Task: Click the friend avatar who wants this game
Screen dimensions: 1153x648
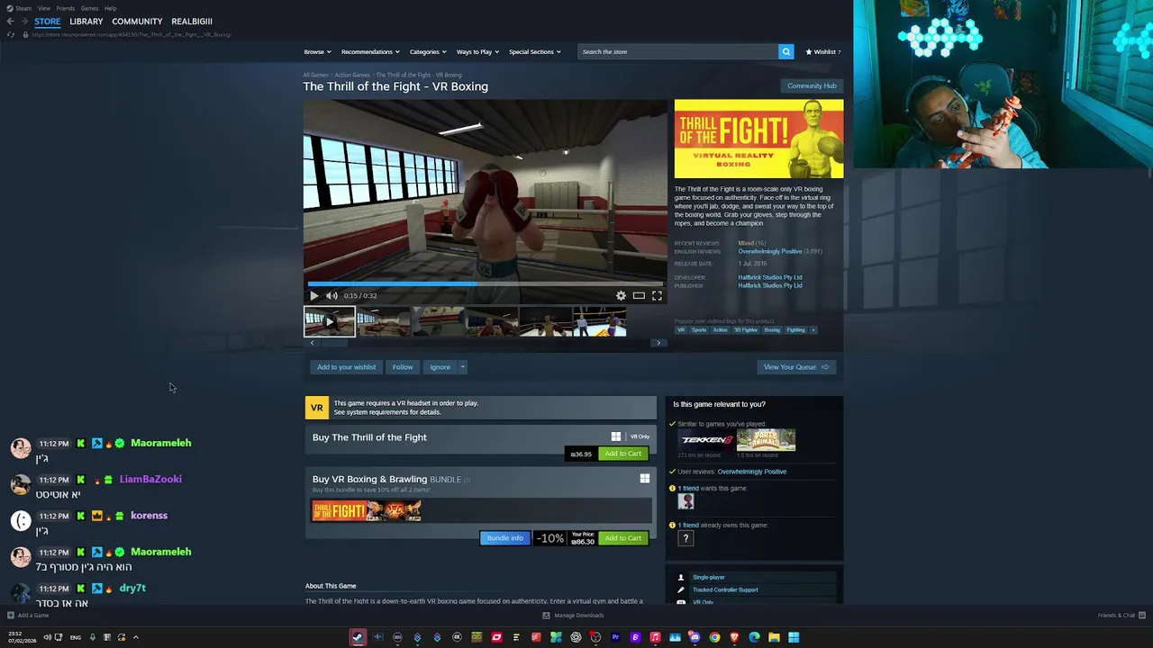Action: click(x=685, y=501)
